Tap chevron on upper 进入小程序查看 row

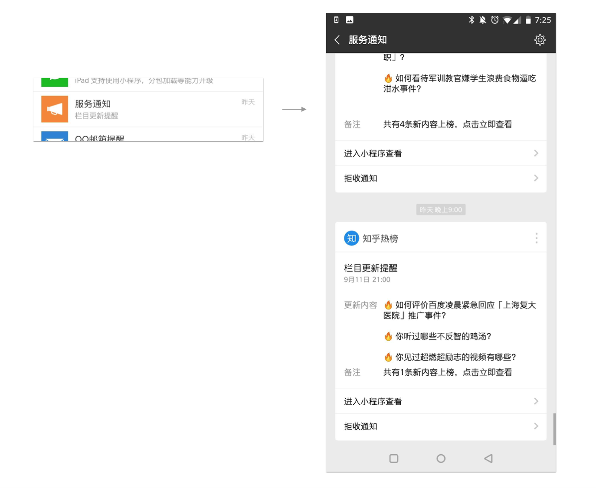click(536, 153)
